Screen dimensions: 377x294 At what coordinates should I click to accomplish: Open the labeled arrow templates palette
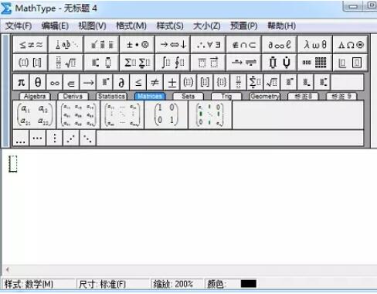243,63
